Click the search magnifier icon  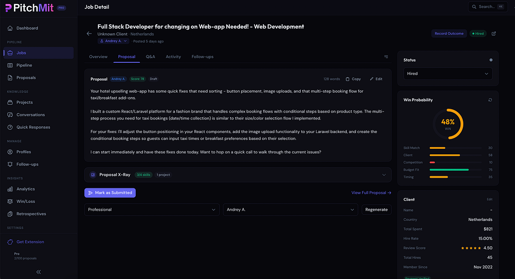tap(474, 7)
